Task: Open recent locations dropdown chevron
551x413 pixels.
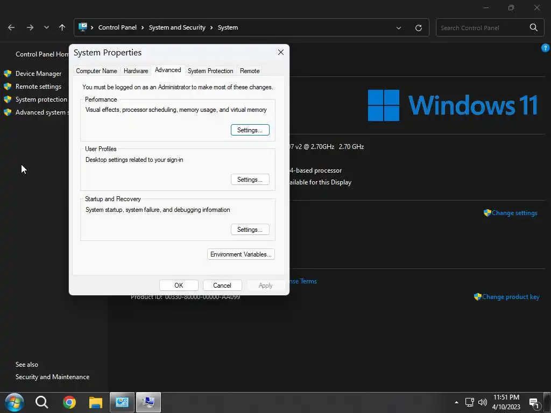Action: (46, 27)
